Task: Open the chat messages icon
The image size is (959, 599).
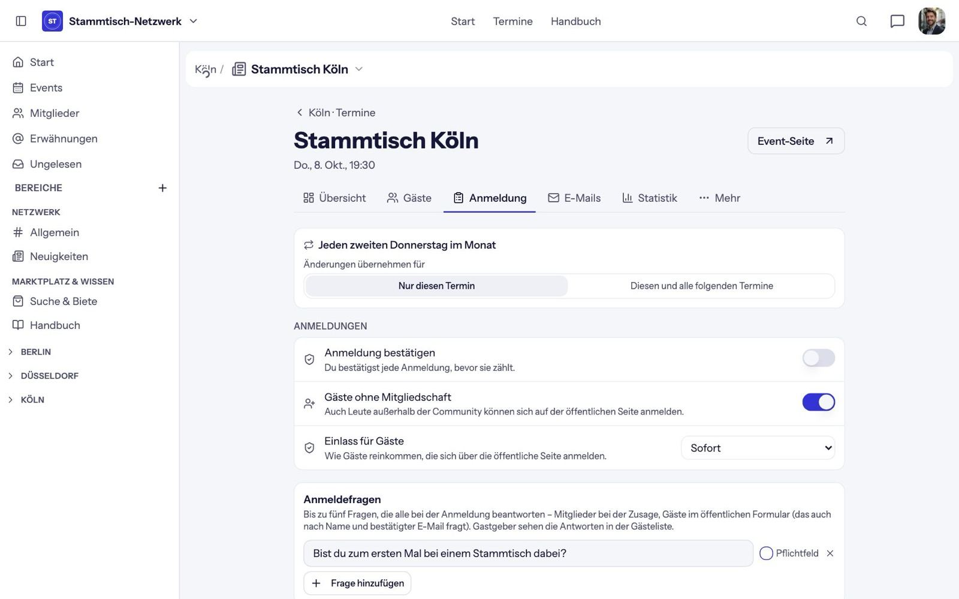Action: click(x=897, y=21)
